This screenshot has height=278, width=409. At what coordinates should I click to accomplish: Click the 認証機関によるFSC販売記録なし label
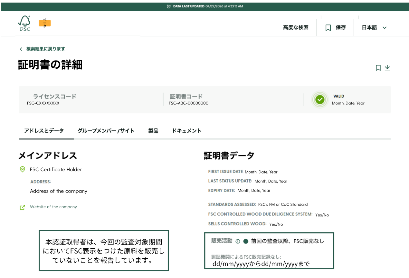point(246,257)
